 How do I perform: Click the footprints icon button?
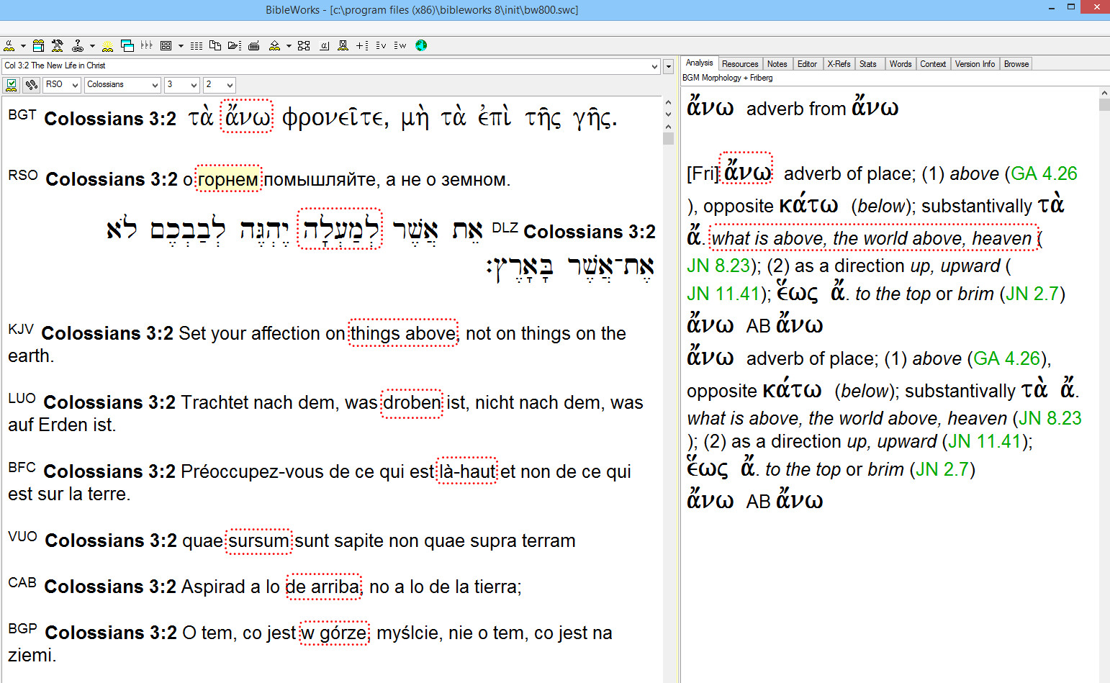click(31, 85)
